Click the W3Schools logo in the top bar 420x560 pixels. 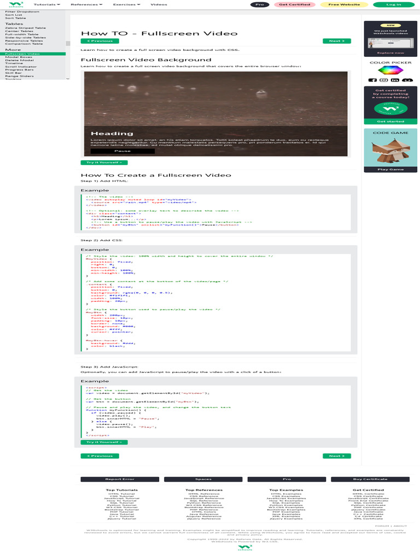pyautogui.click(x=16, y=4)
